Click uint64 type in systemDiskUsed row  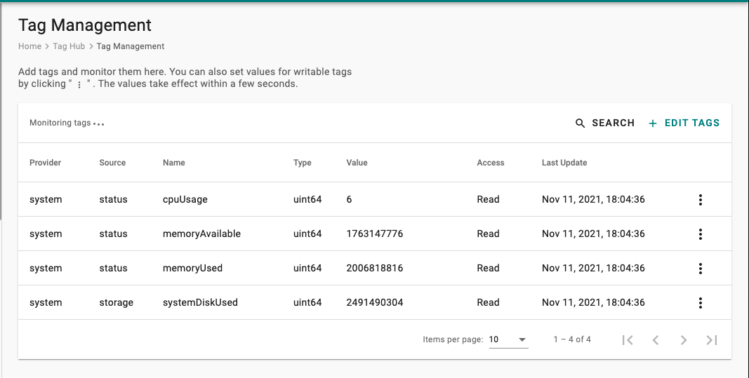coord(307,302)
